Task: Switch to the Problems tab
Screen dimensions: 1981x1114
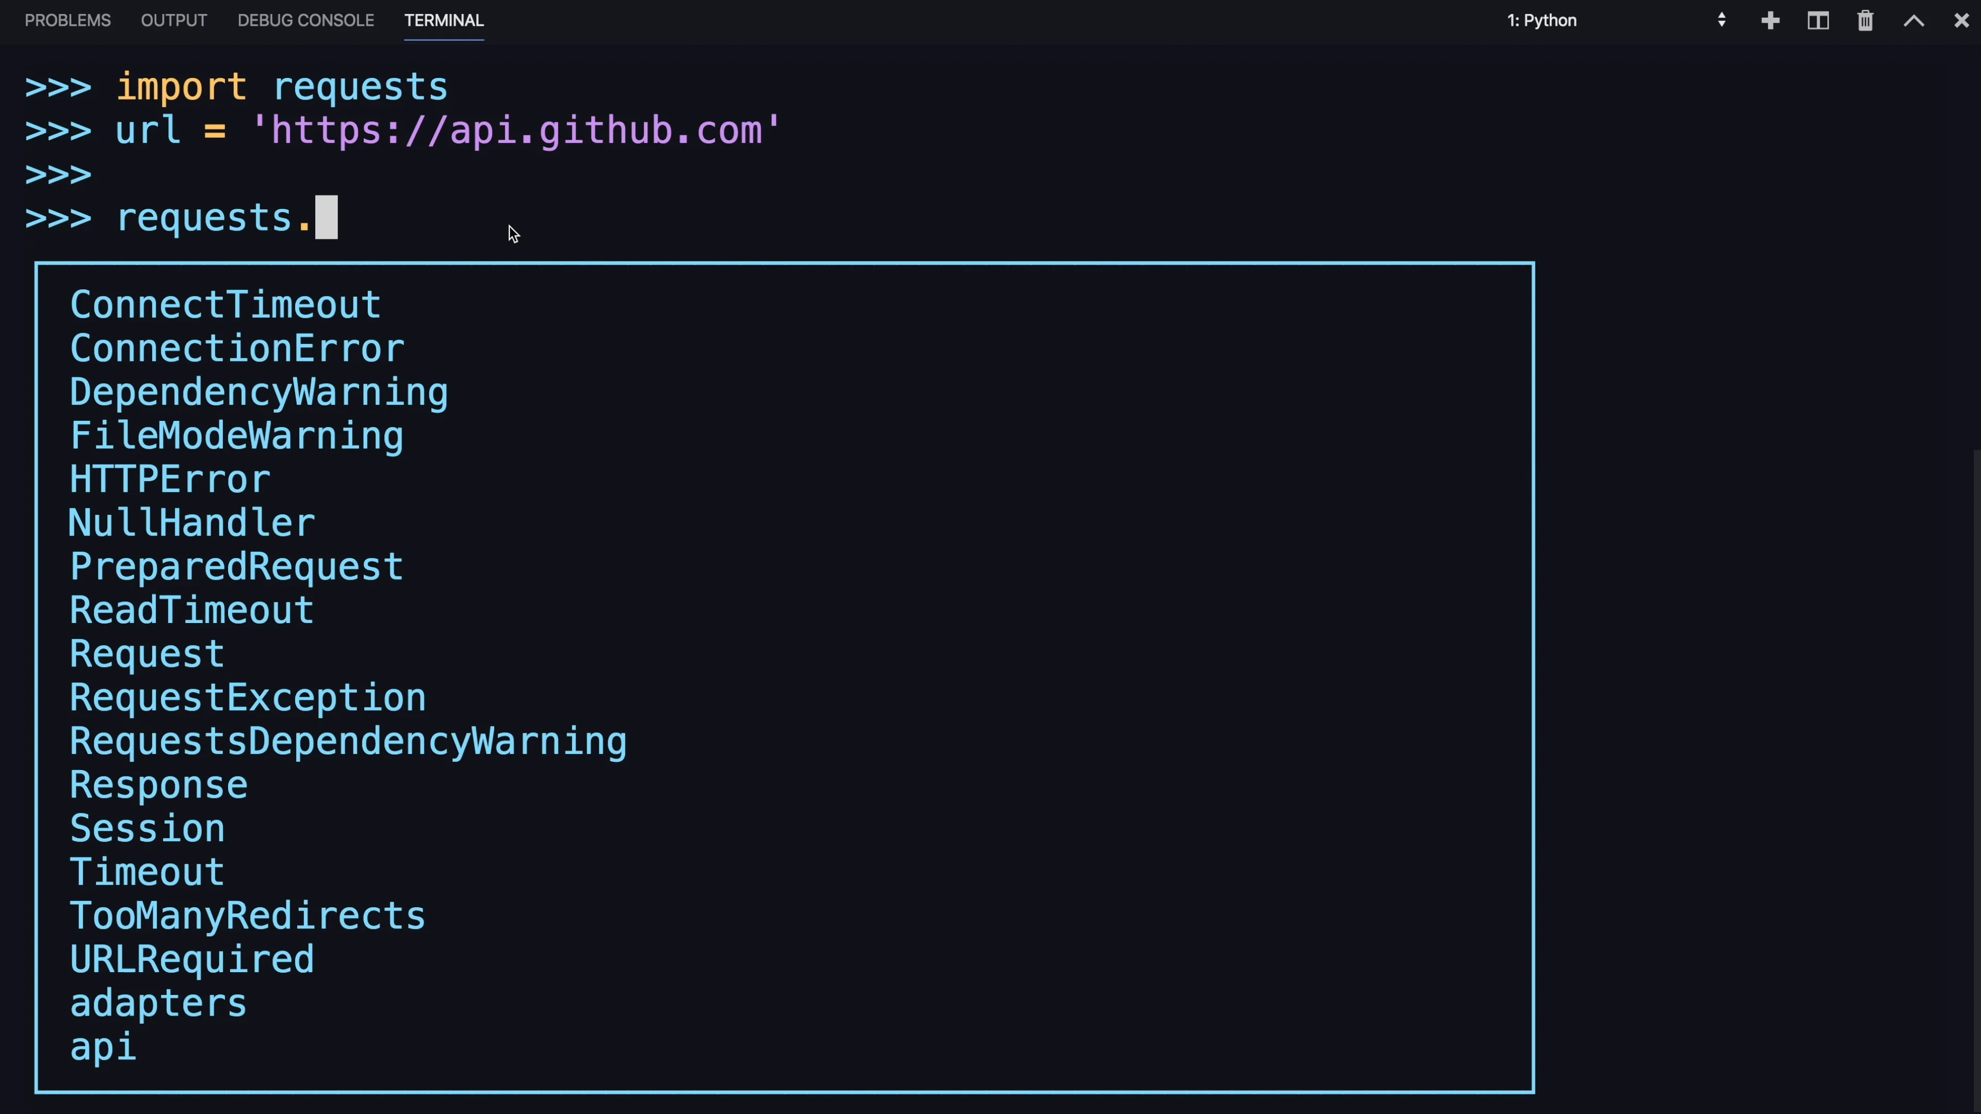Action: pos(68,21)
